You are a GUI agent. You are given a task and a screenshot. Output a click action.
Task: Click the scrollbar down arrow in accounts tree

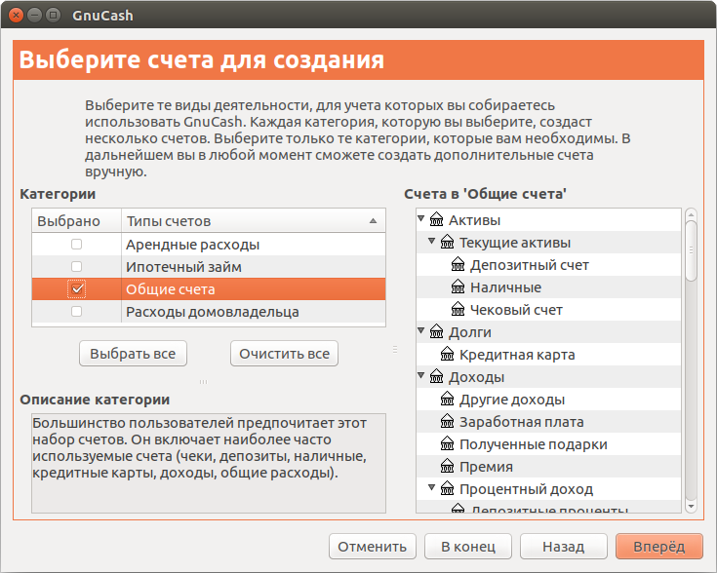tap(691, 507)
